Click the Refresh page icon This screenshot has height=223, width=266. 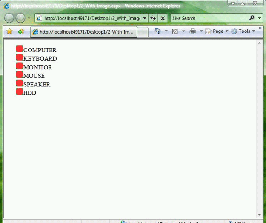pyautogui.click(x=153, y=18)
